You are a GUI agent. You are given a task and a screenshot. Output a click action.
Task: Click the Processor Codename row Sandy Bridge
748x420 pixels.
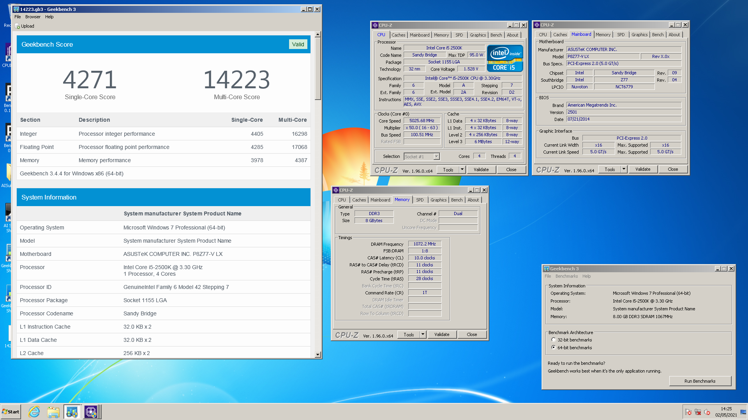coord(164,313)
